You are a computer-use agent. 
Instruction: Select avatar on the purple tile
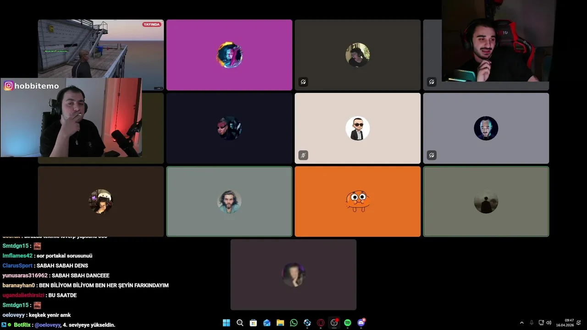tap(229, 55)
